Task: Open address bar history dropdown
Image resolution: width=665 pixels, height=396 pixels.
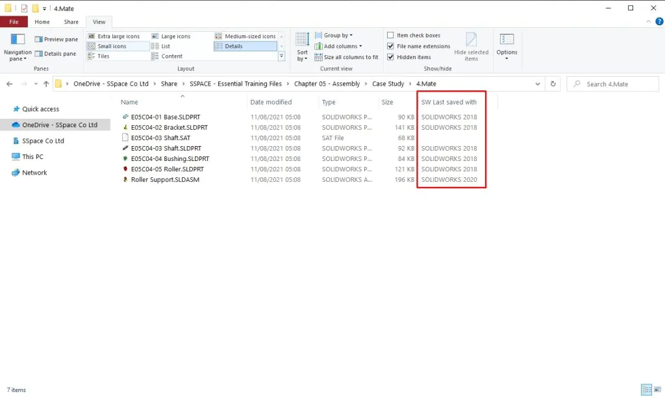Action: pos(537,84)
